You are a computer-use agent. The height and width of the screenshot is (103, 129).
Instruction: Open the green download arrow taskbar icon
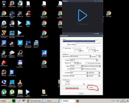click(14, 101)
